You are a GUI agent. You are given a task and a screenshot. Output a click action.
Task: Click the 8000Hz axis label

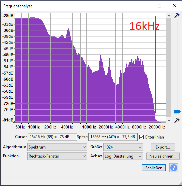point(139,127)
